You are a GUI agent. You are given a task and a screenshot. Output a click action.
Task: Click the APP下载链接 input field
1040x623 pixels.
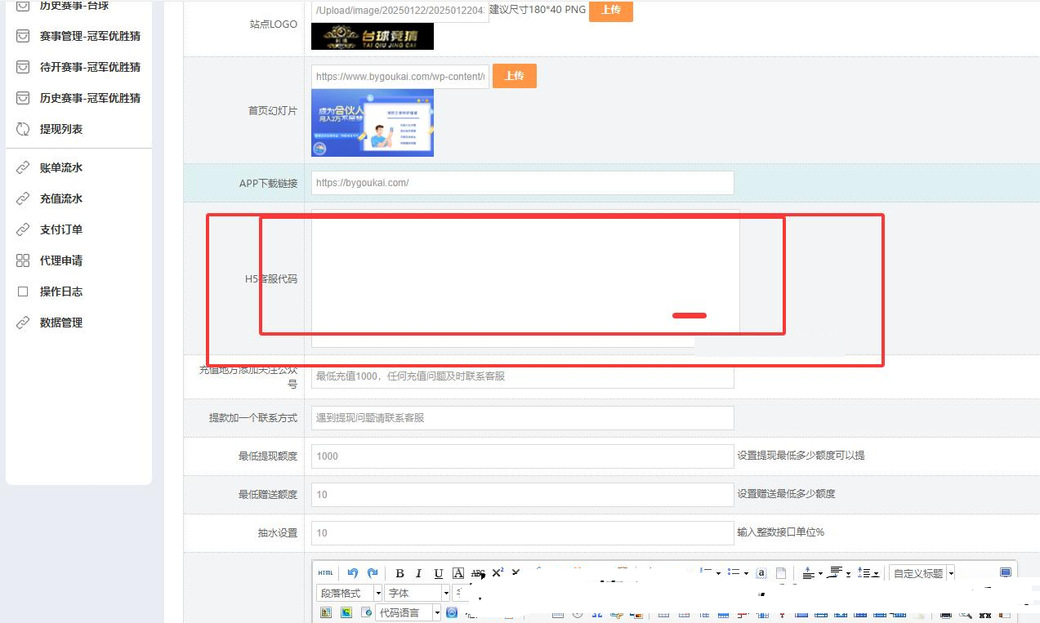click(521, 183)
